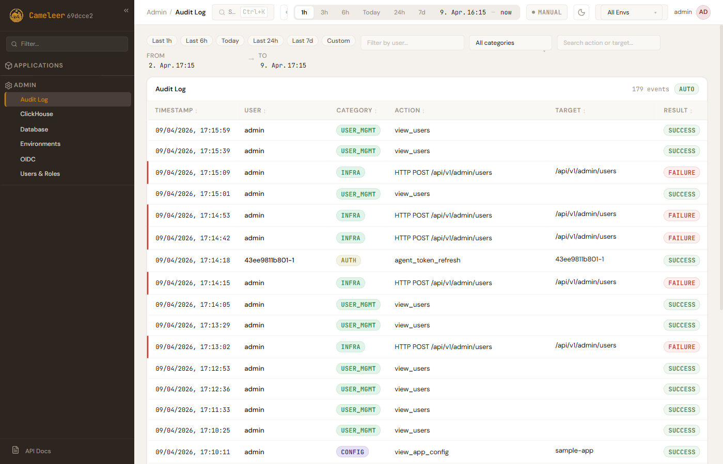Open the All categories dropdown

click(x=510, y=43)
